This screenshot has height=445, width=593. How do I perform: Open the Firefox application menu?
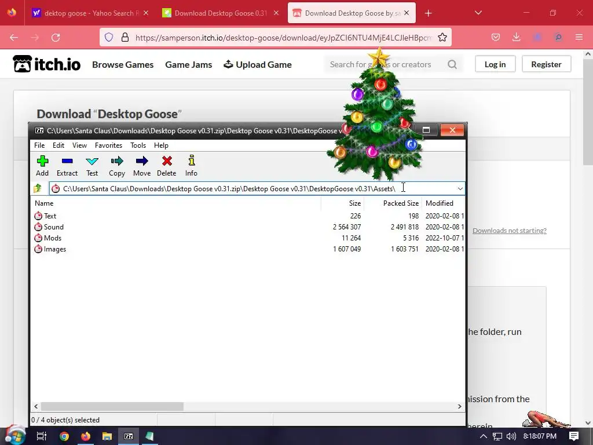click(579, 37)
